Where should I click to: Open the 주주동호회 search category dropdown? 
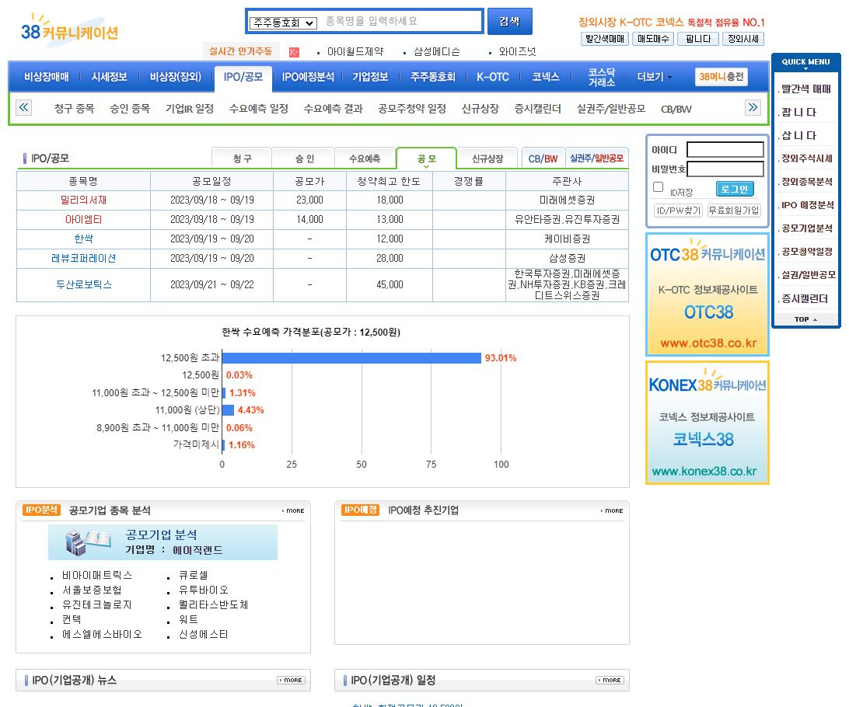283,23
